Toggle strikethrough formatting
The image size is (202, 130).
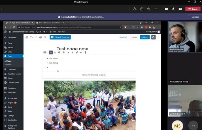pyautogui.click(x=81, y=52)
